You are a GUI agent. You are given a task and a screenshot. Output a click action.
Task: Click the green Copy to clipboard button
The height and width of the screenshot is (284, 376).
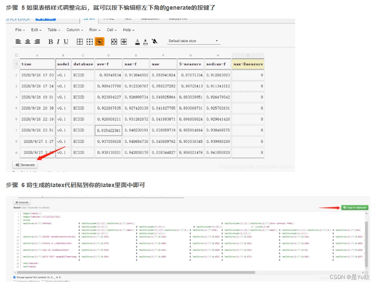[x=355, y=207]
